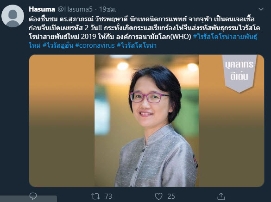271x202 pixels.
Task: Follow the #coronavirus hashtag
Action: (95, 45)
